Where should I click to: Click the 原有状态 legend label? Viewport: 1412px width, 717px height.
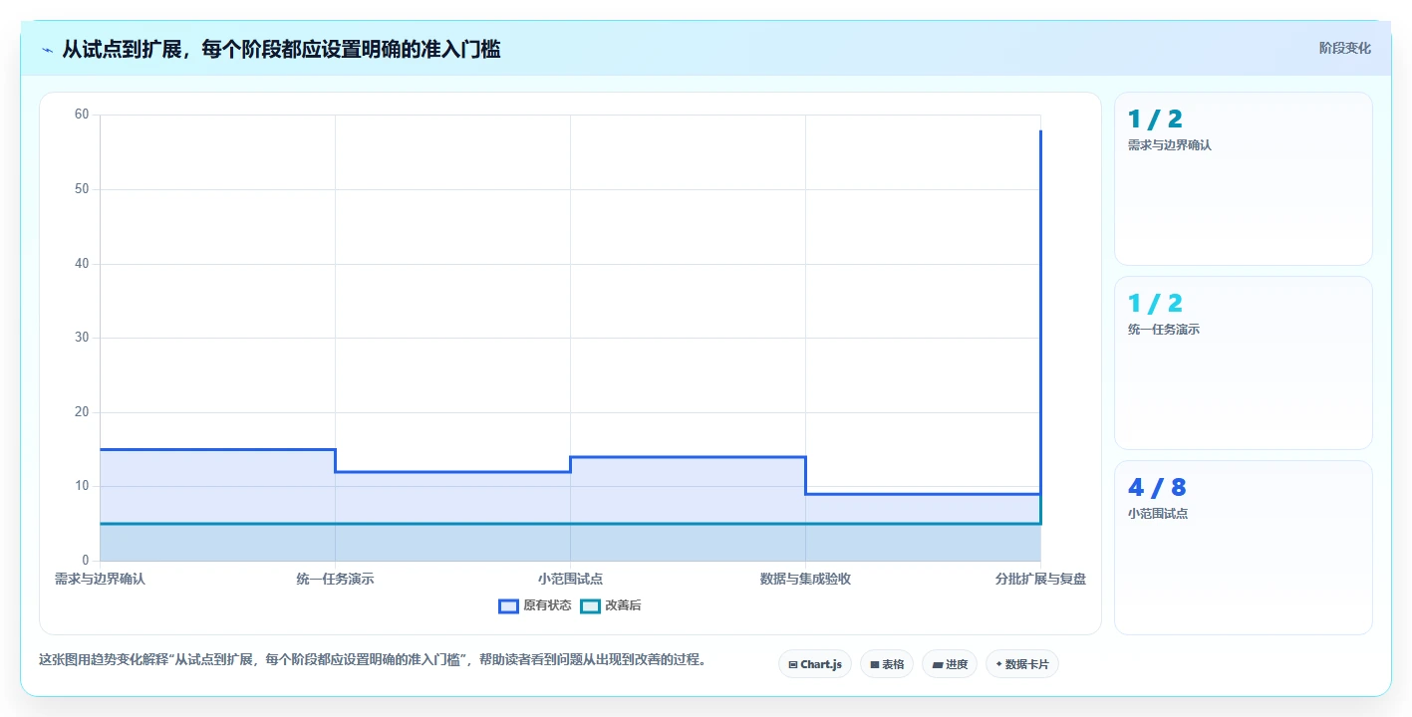[547, 605]
